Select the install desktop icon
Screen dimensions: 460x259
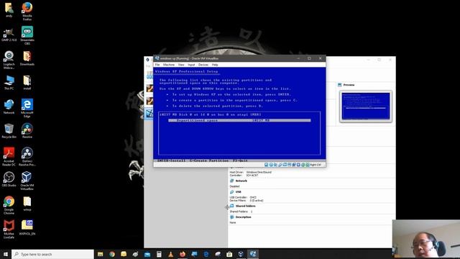coord(27,83)
